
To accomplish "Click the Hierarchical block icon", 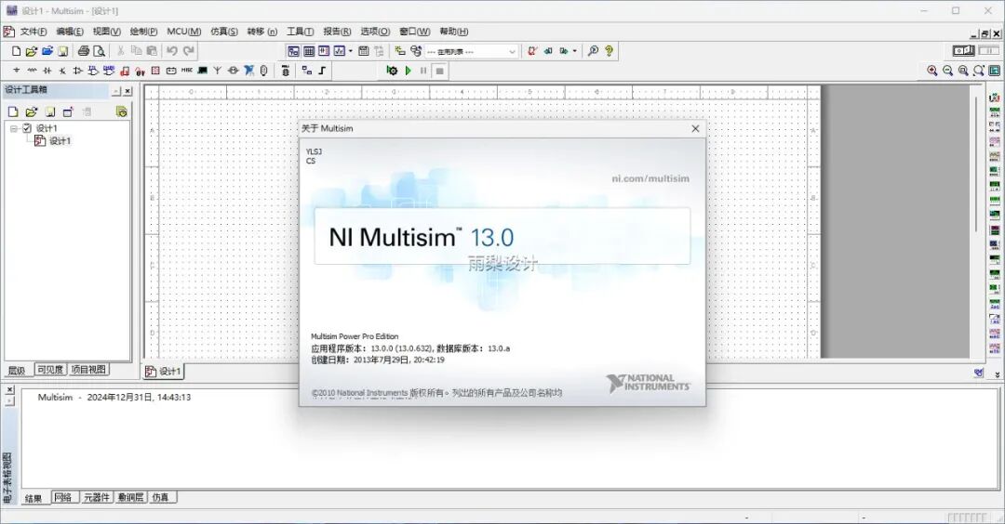I will click(x=307, y=71).
